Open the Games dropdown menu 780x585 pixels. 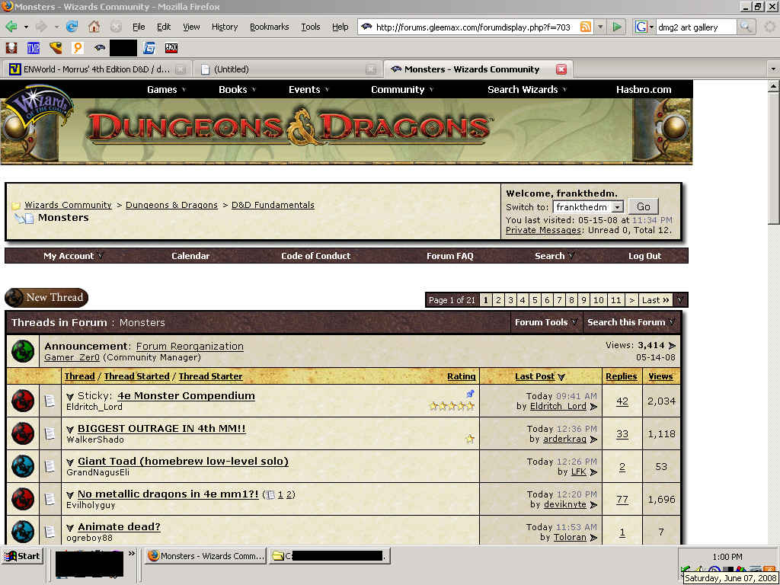[166, 90]
